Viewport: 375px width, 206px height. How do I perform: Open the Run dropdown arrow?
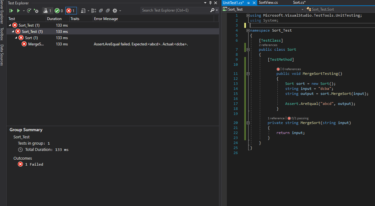pyautogui.click(x=24, y=11)
